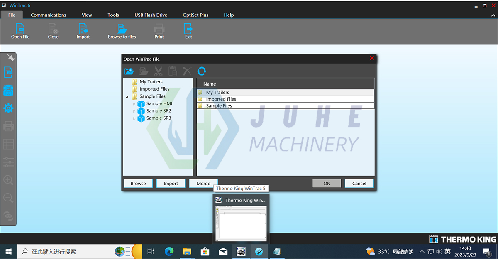
Task: Switch to the Communications tab
Action: click(x=48, y=15)
